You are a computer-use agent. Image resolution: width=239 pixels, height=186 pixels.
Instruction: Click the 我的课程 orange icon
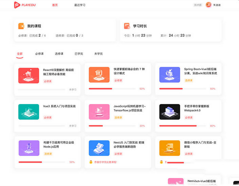[x=21, y=26]
